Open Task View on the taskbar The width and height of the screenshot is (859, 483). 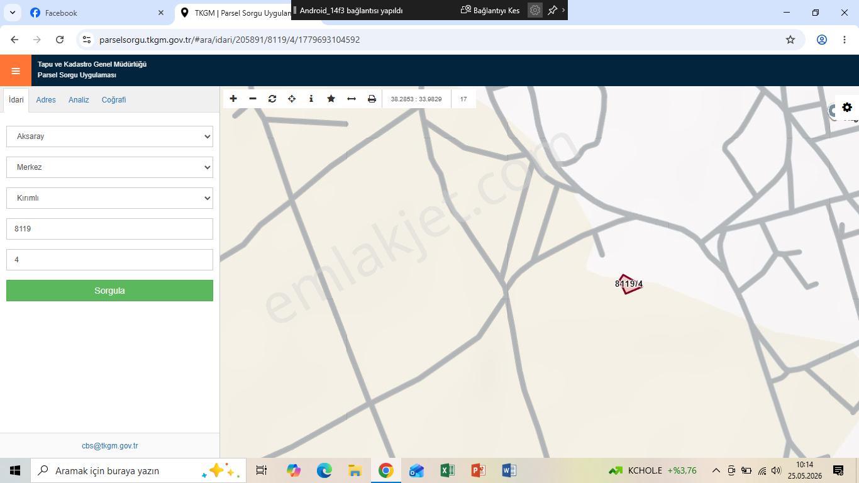[262, 470]
